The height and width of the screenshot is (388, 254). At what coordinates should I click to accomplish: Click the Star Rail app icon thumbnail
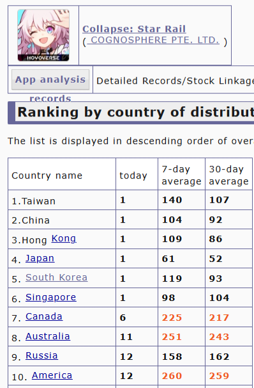(x=43, y=35)
